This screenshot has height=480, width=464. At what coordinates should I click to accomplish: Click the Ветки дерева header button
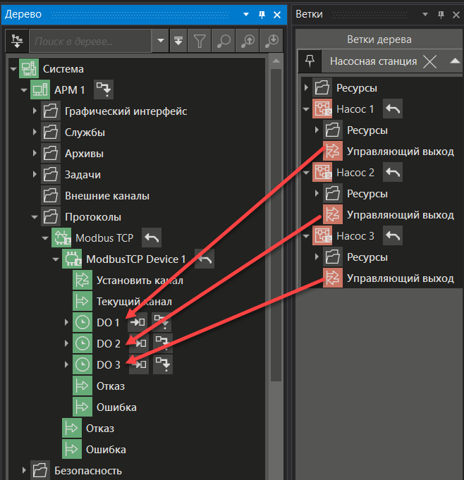(x=379, y=39)
